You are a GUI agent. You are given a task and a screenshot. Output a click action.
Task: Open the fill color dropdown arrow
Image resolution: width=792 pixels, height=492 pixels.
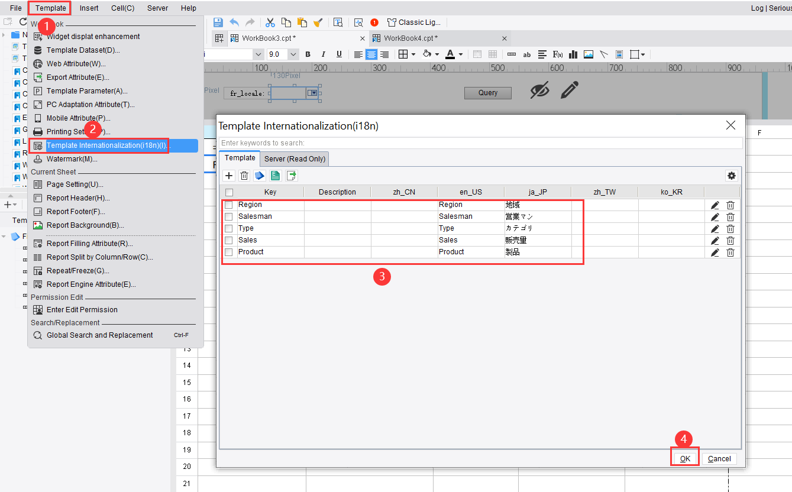pos(436,54)
